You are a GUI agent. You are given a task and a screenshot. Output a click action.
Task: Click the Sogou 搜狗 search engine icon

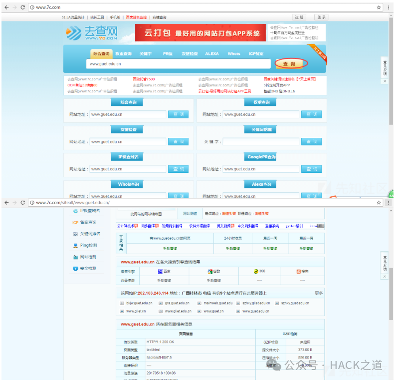point(299,271)
